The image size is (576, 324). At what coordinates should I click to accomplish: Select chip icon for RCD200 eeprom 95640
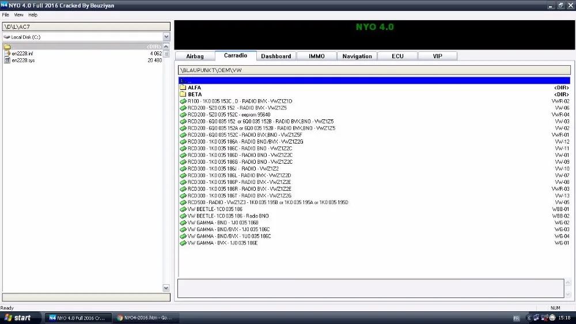pos(183,115)
